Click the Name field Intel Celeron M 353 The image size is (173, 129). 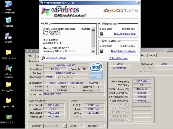pyautogui.click(x=65, y=65)
